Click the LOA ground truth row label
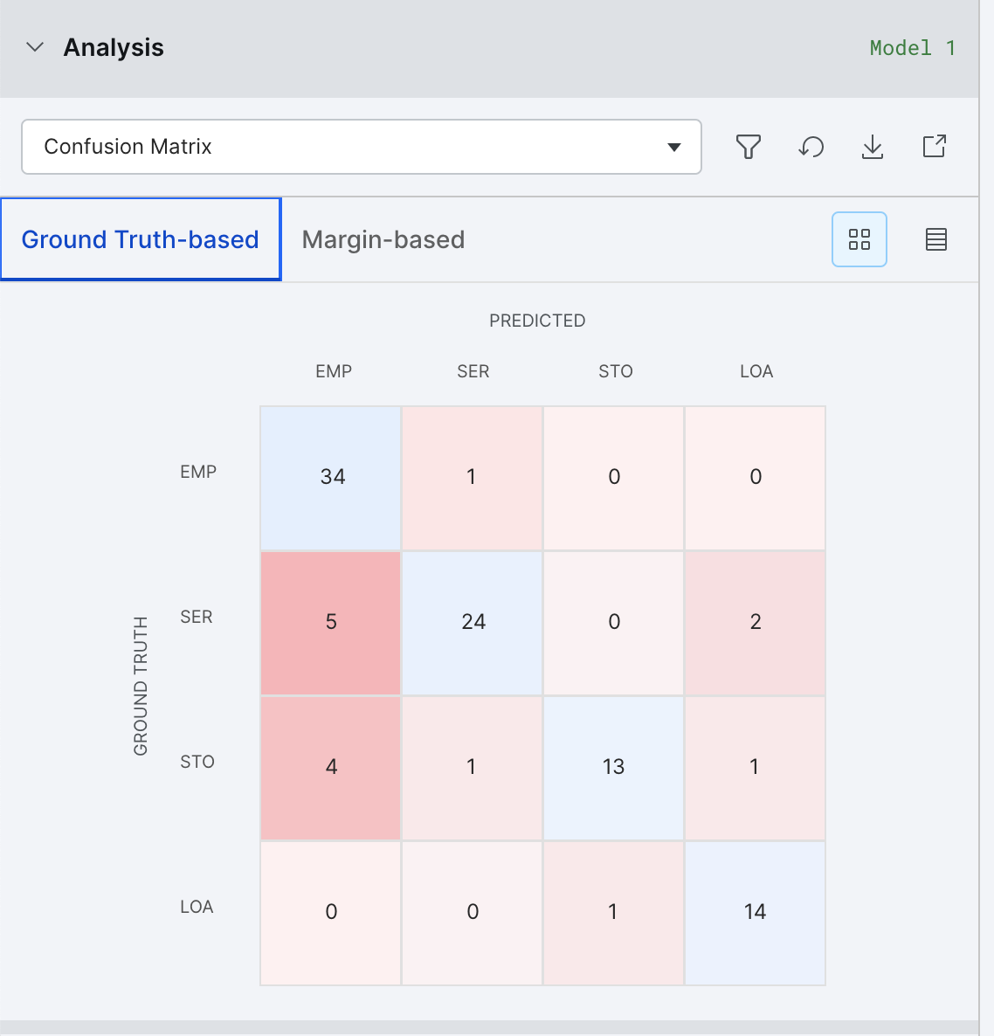 click(x=197, y=907)
